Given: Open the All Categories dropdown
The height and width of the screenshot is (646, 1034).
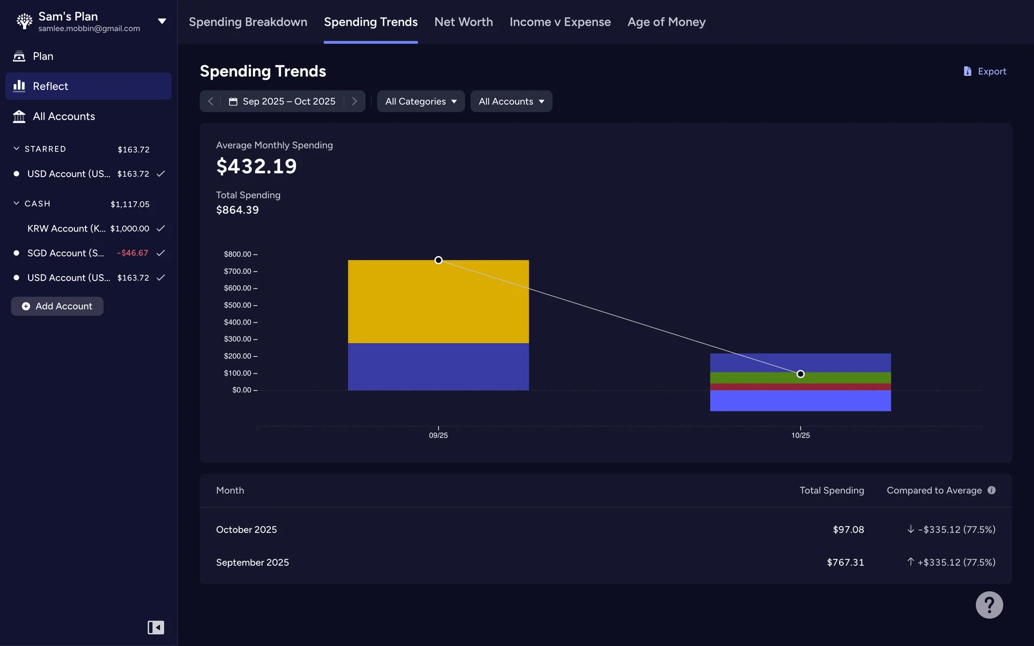Looking at the screenshot, I should [421, 101].
